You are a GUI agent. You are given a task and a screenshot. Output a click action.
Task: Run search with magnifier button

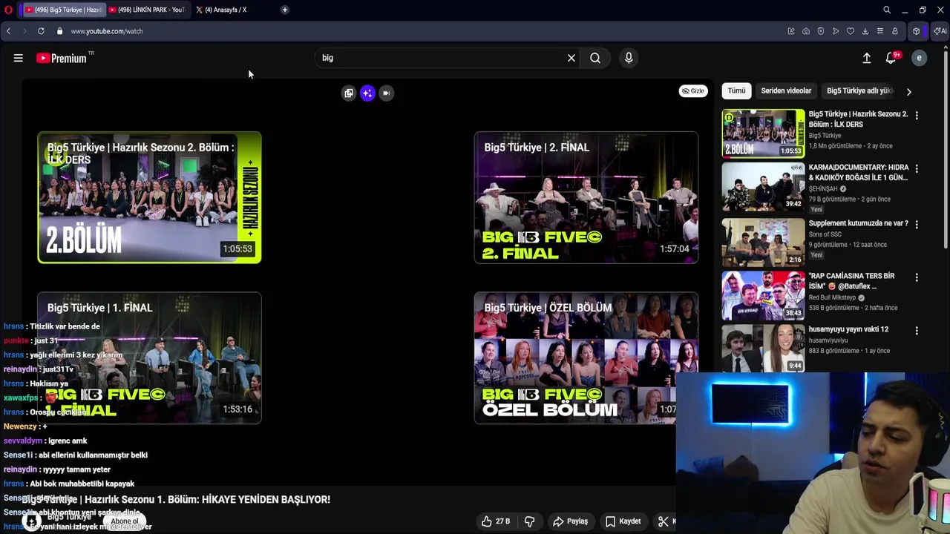tap(595, 58)
